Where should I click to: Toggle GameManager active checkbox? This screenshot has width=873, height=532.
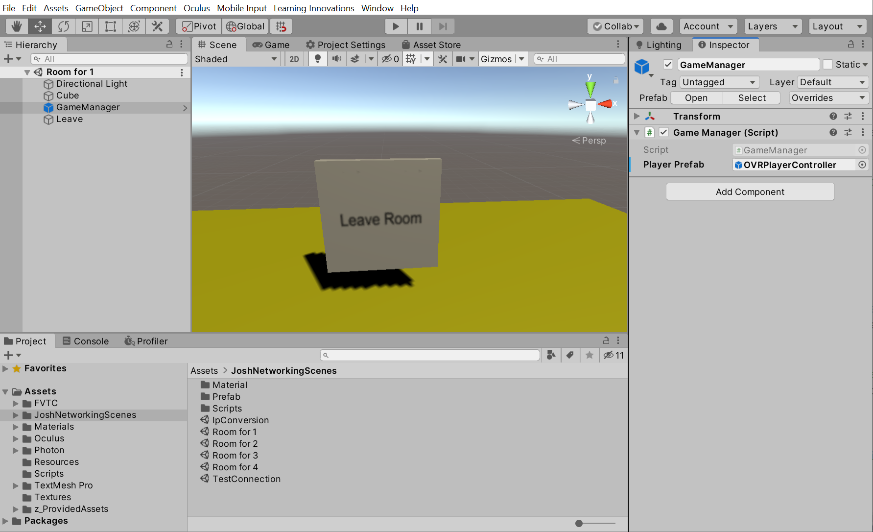(x=668, y=65)
